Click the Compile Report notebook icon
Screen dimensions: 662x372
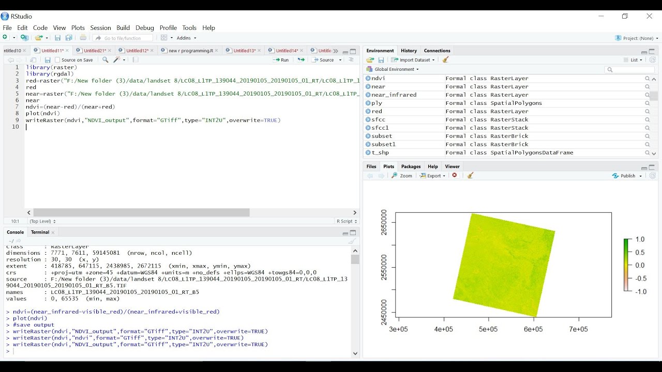click(x=136, y=60)
